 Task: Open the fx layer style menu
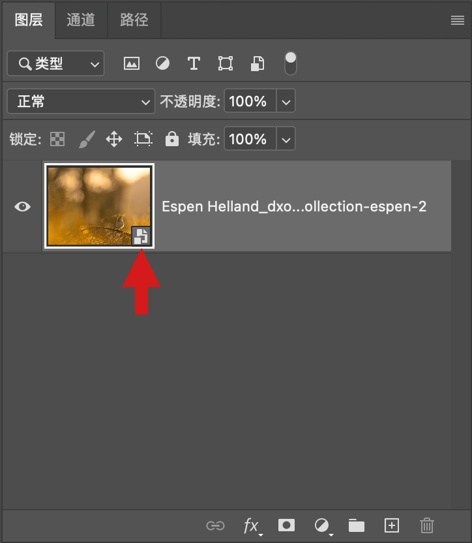pos(252,526)
